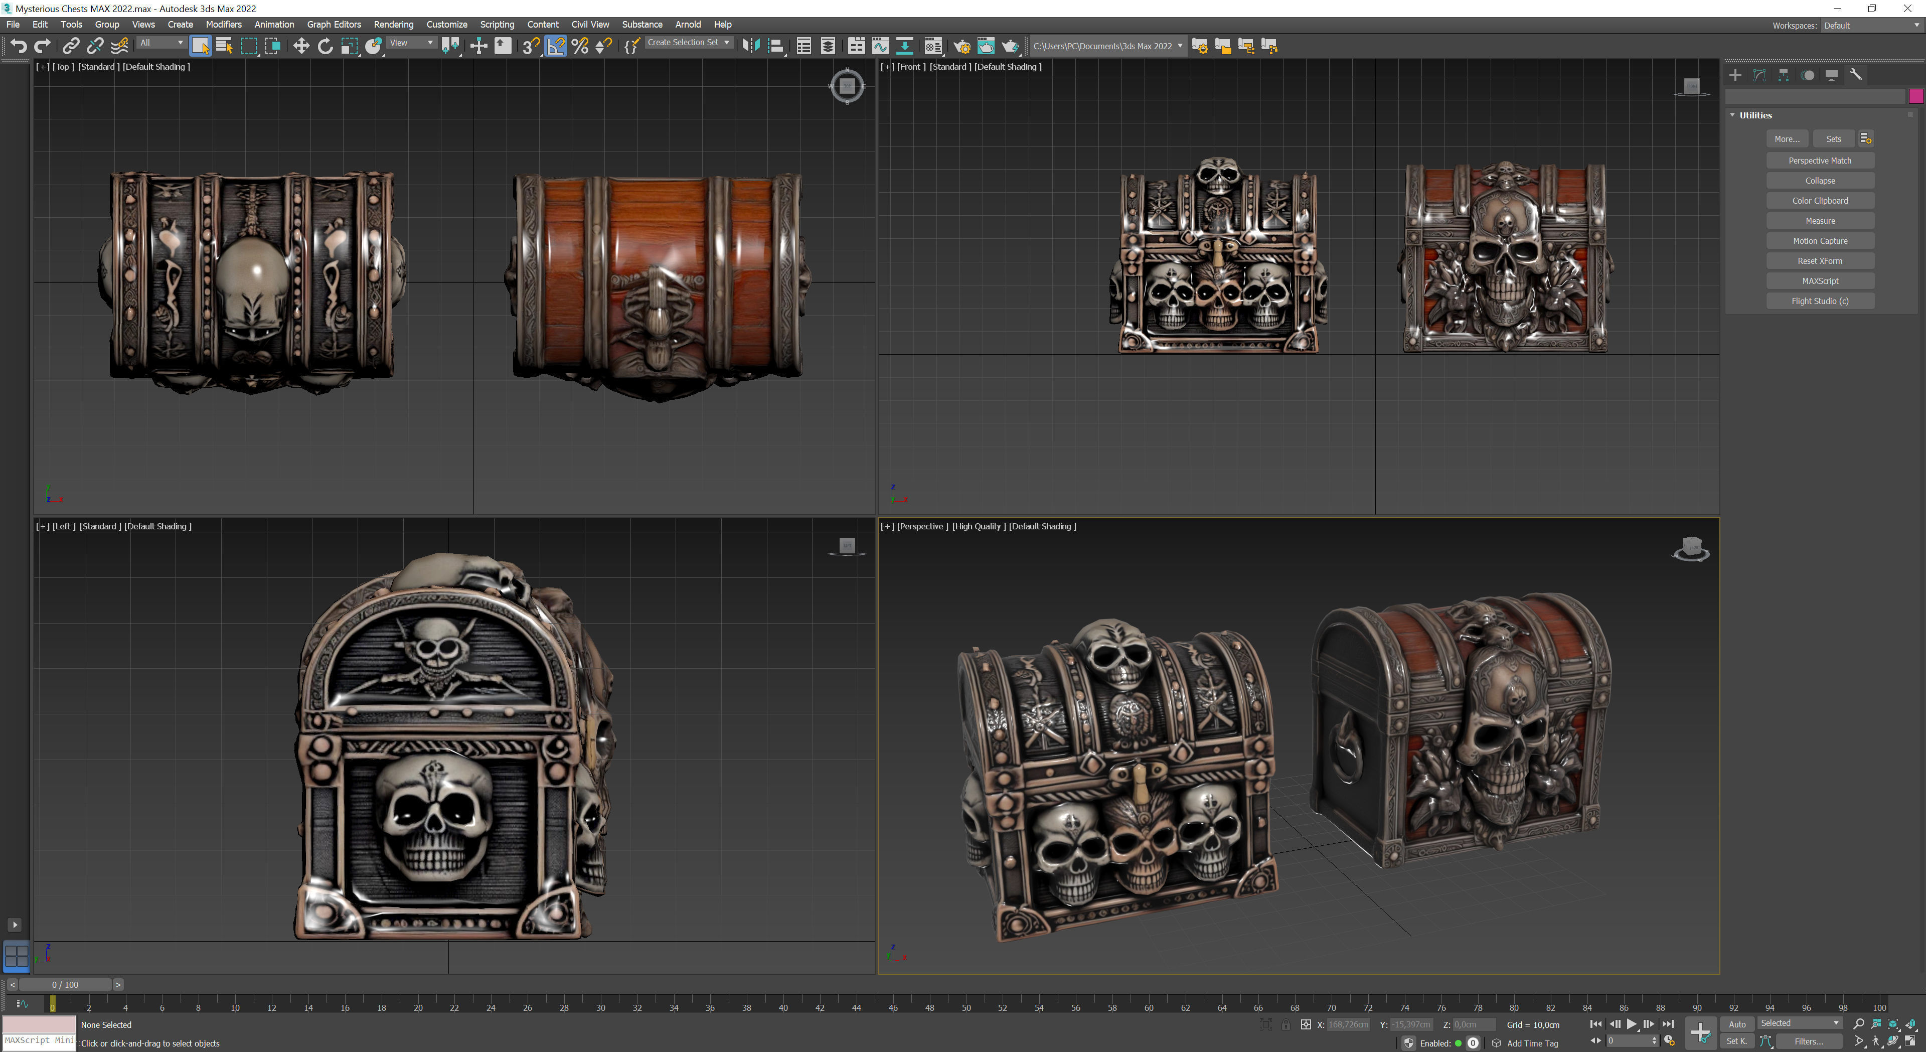
Task: Click the Color Clipboard button
Action: coord(1820,200)
